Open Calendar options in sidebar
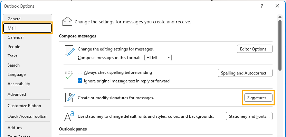286x137 pixels. tap(27, 37)
